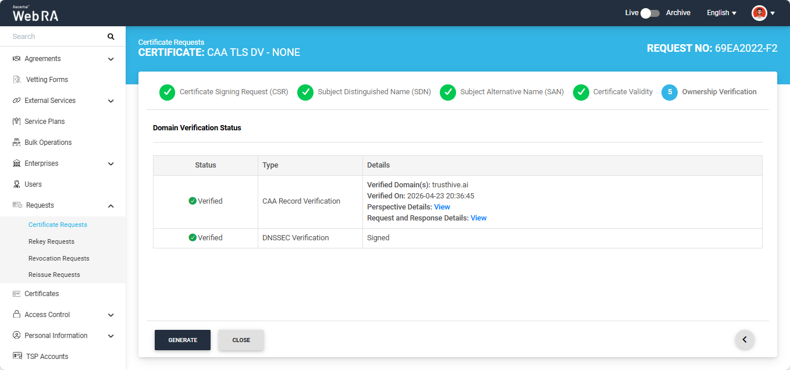
Task: Open the Perspective Details View link
Action: click(x=442, y=207)
